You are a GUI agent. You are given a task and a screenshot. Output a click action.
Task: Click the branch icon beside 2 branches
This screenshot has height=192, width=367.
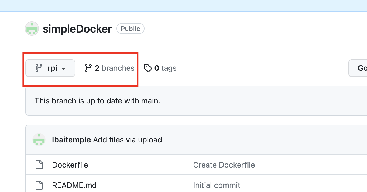(x=88, y=68)
